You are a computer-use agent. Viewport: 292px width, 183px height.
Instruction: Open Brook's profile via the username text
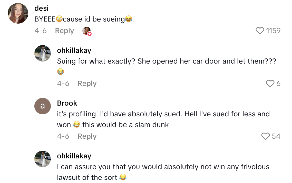(x=67, y=103)
